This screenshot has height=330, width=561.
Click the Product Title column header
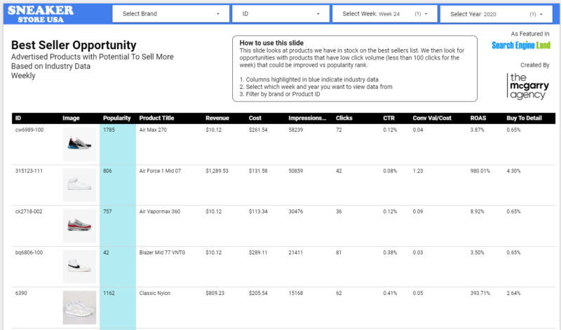[159, 118]
